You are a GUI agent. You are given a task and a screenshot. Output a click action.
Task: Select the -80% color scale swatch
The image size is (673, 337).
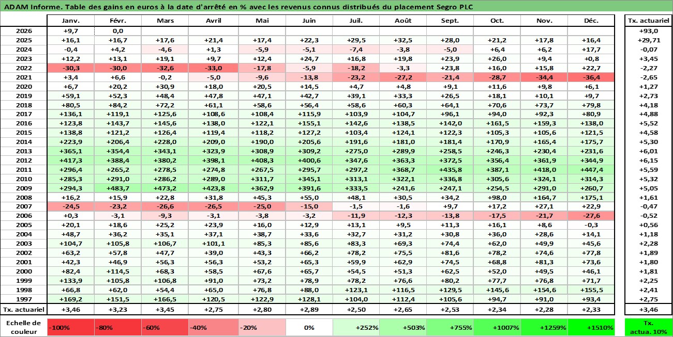(x=117, y=327)
